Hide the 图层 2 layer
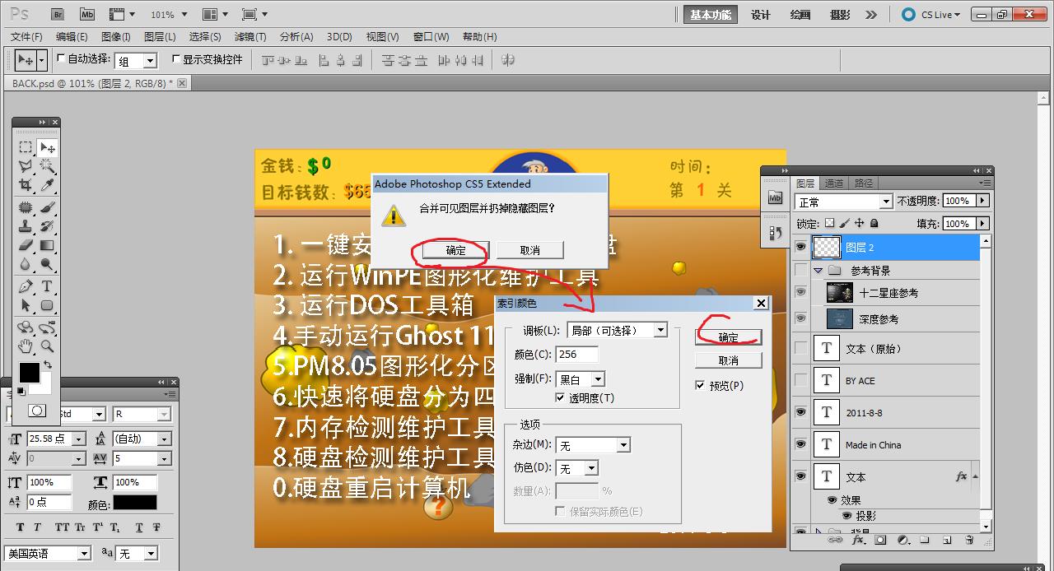This screenshot has width=1054, height=571. coord(800,247)
